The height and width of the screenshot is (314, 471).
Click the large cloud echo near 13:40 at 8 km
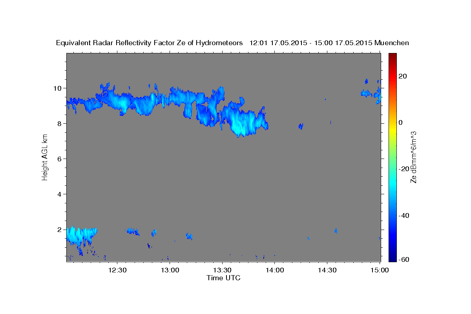(x=245, y=122)
